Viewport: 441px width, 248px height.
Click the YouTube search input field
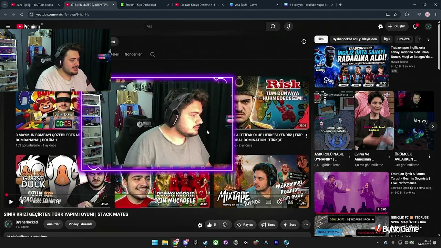pyautogui.click(x=204, y=27)
